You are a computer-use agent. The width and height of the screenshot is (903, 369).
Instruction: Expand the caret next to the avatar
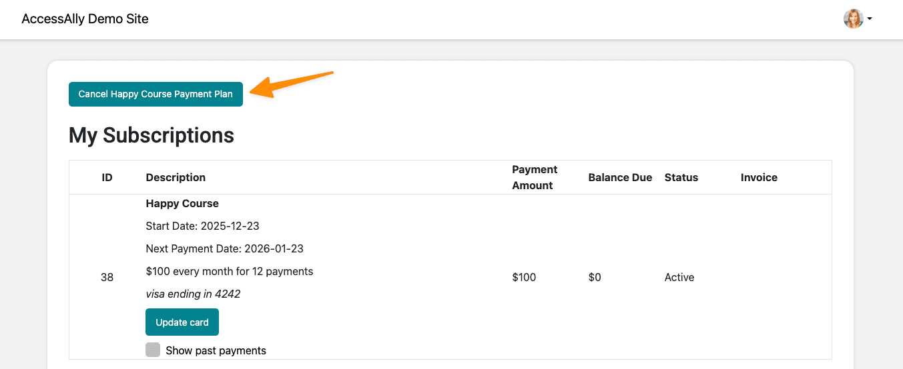coord(870,19)
